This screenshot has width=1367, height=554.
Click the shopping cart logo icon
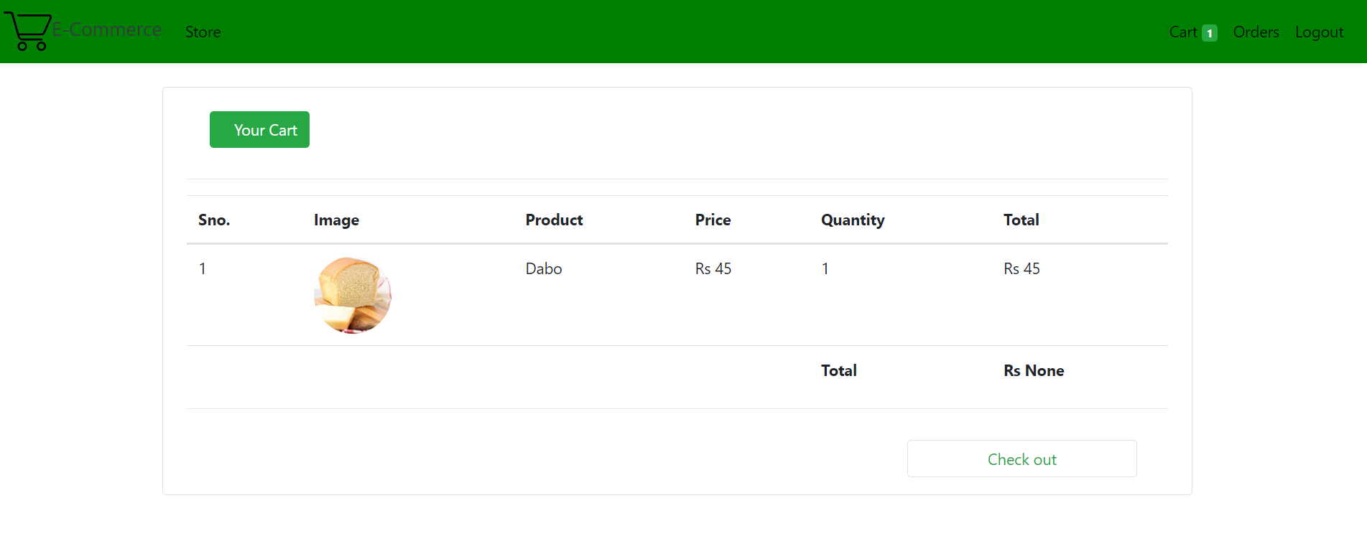point(28,32)
